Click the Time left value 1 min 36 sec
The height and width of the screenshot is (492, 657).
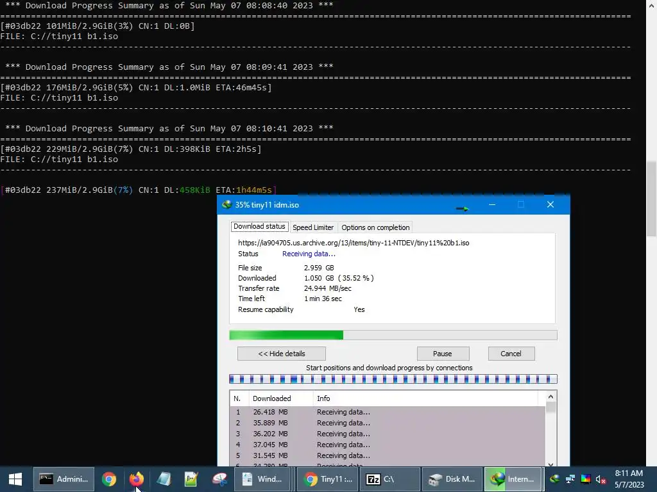tap(323, 299)
